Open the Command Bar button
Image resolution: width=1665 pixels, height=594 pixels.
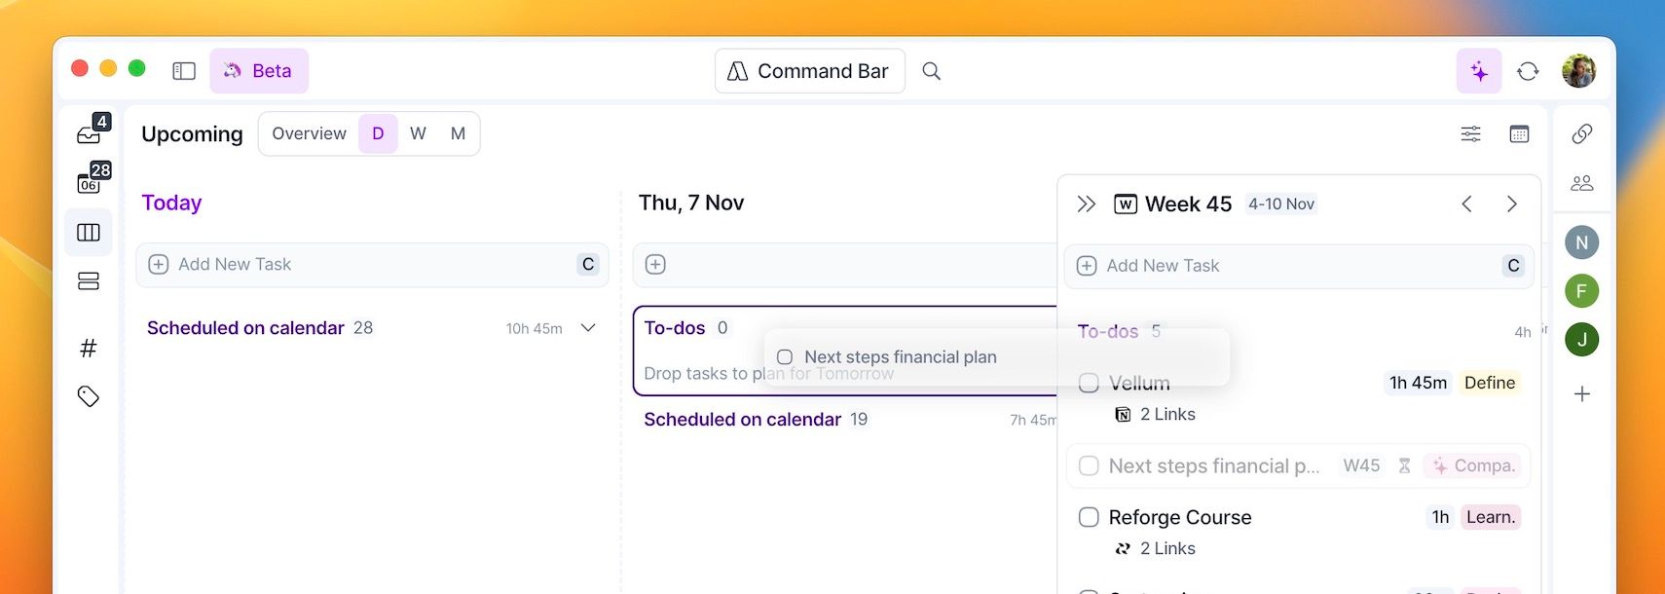[810, 71]
